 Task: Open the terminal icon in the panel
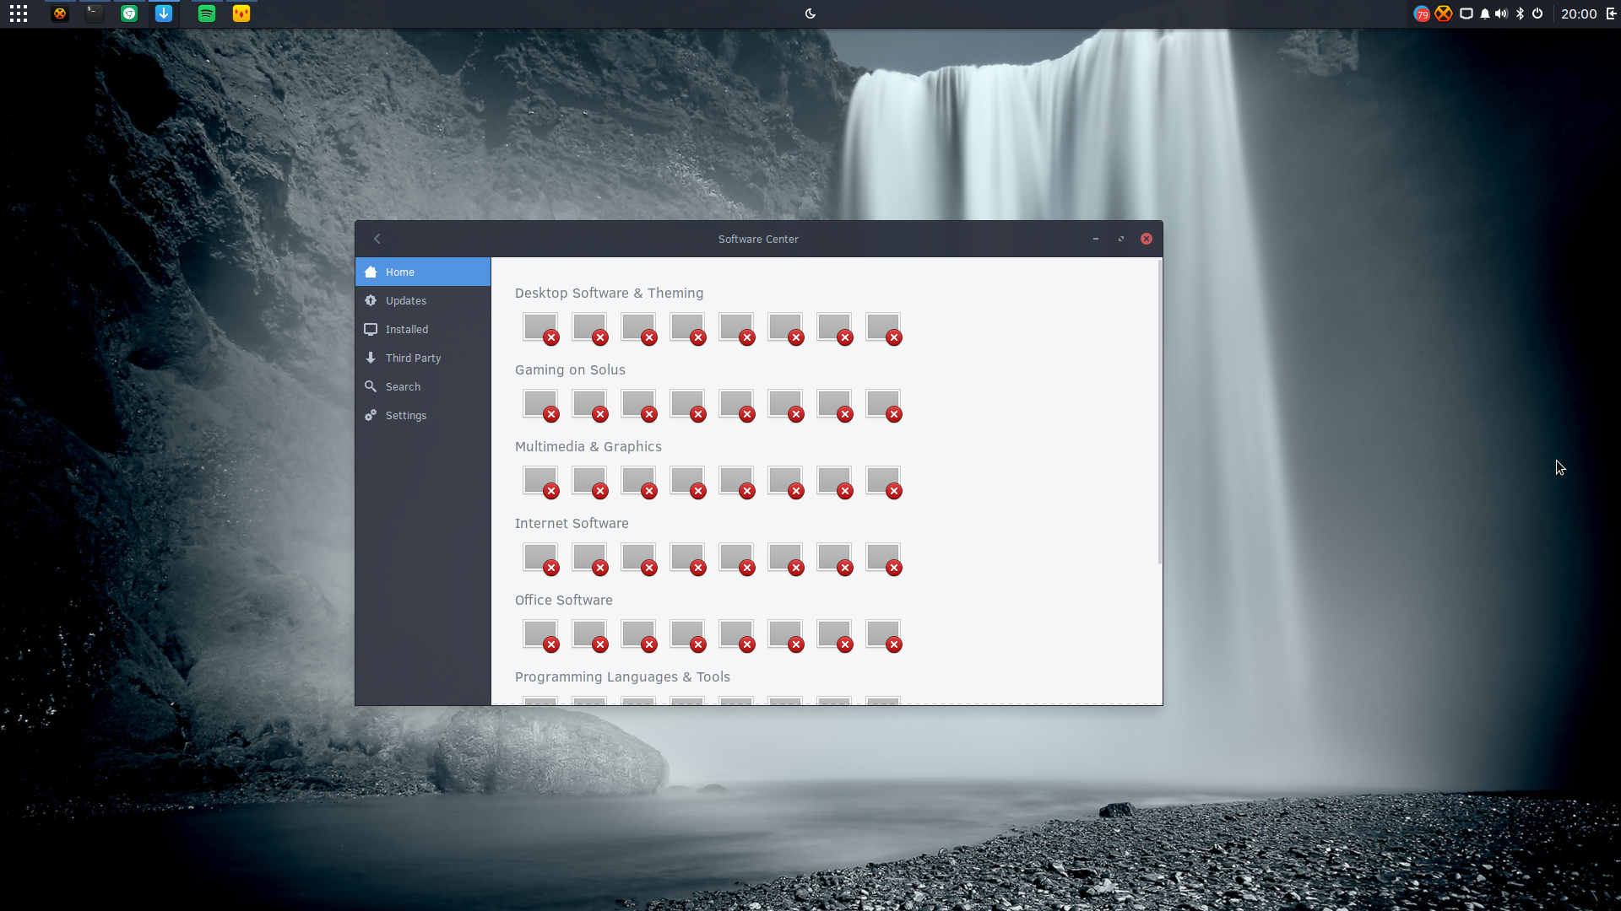click(95, 13)
